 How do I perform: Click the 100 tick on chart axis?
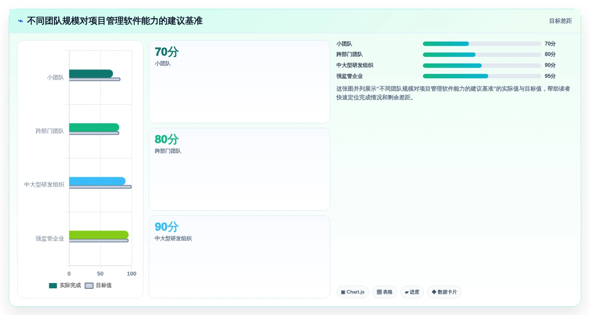click(x=132, y=274)
